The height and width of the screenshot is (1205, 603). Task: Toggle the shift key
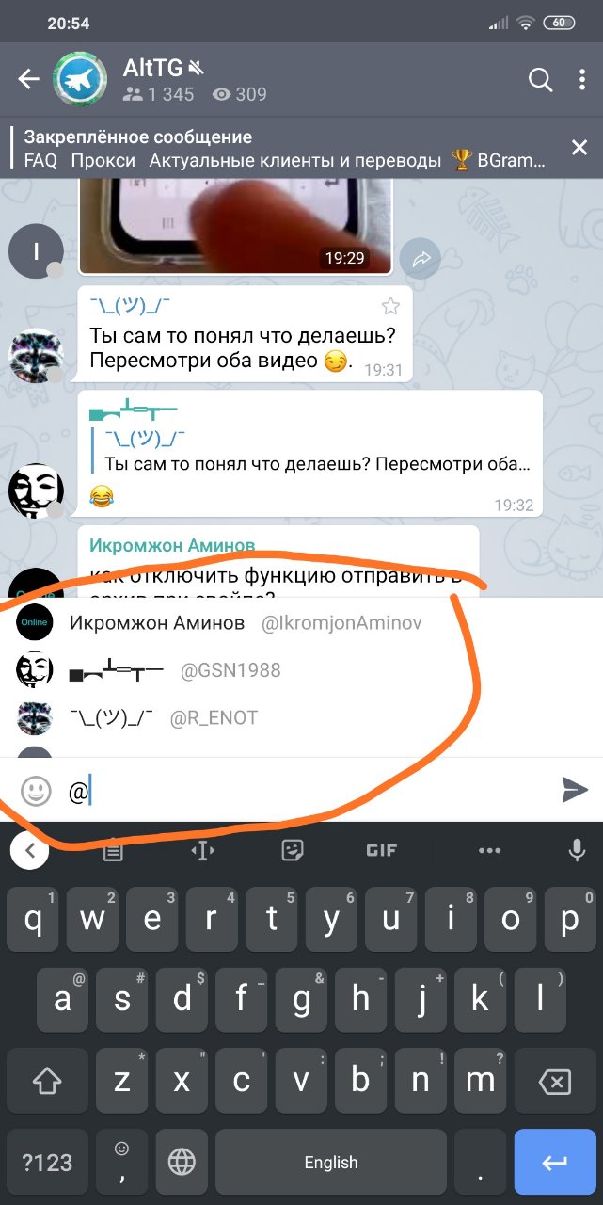pos(47,1080)
